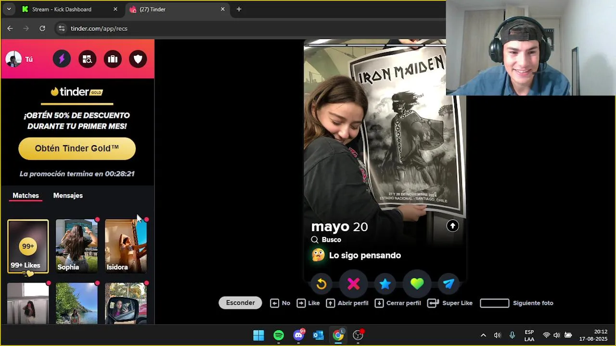616x346 pixels.
Task: Close the Kick Dashboard tab
Action: point(115,9)
